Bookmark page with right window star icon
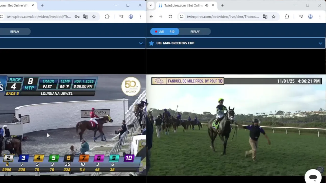326x183 pixels. (x=274, y=17)
